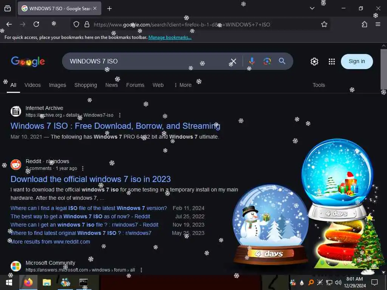Switch to the News results tab
Image resolution: width=387 pixels, height=290 pixels.
pyautogui.click(x=111, y=85)
